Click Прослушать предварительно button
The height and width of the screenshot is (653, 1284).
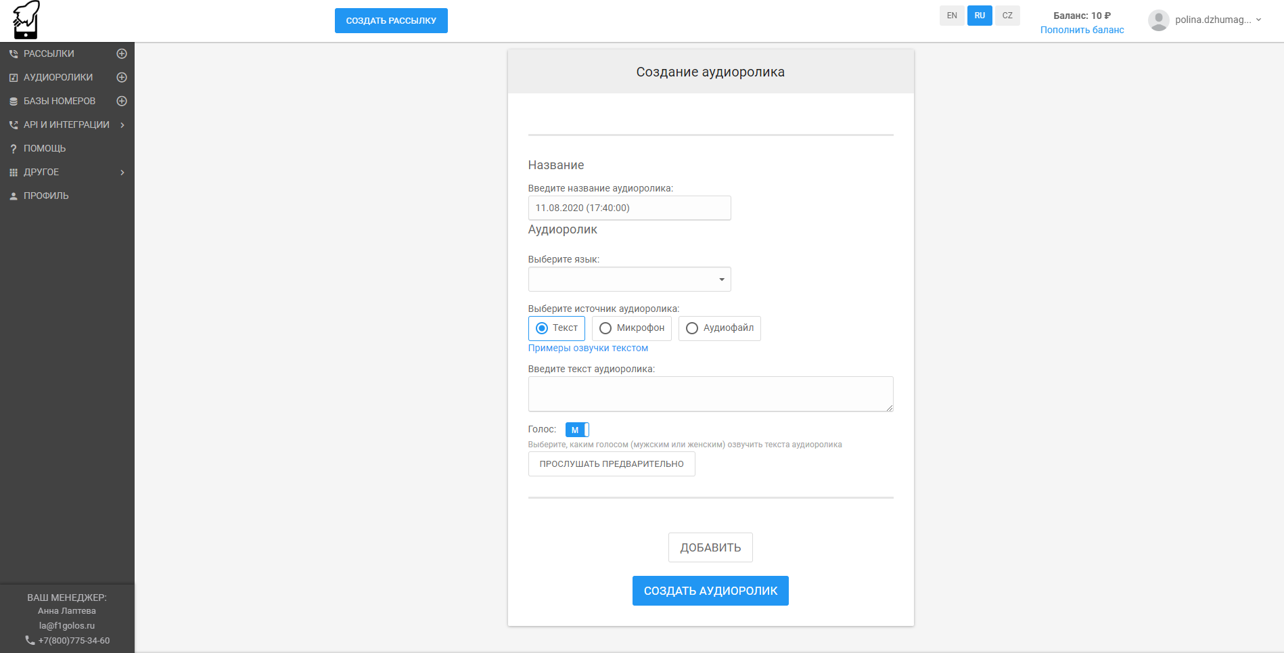(x=612, y=464)
